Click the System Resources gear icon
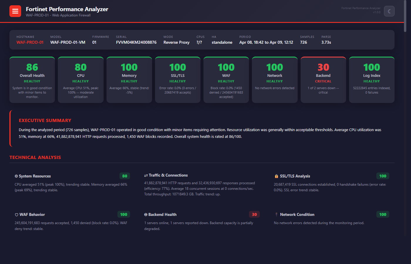Viewport: 411px width, 264px height. pos(16,176)
